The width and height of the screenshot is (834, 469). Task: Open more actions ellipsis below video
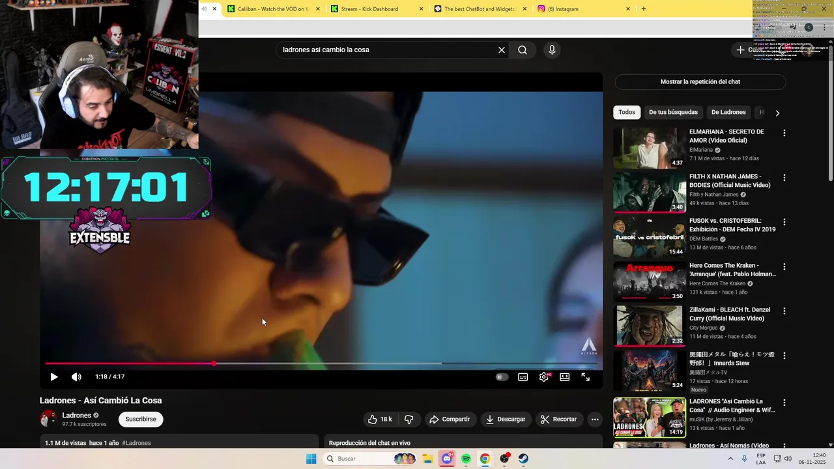[595, 419]
